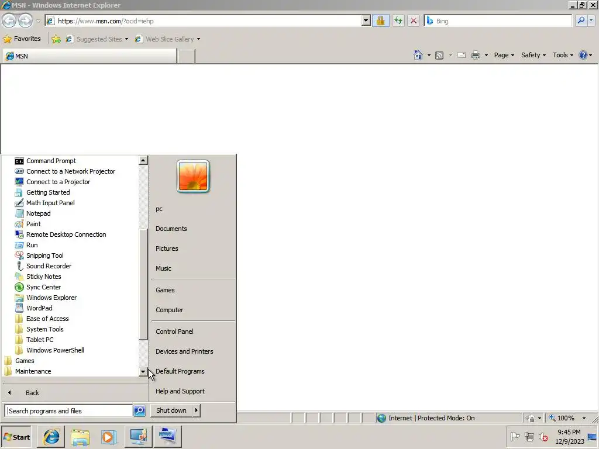The height and width of the screenshot is (449, 599).
Task: Open Games in start menu right pane
Action: tap(165, 290)
